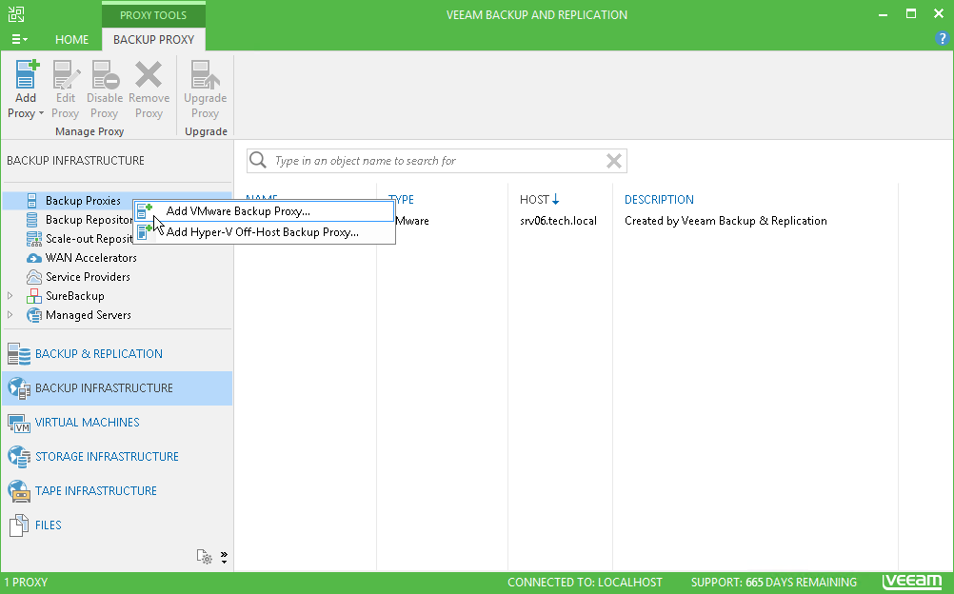Select SureBackup in the tree
The width and height of the screenshot is (954, 594).
[x=75, y=296]
